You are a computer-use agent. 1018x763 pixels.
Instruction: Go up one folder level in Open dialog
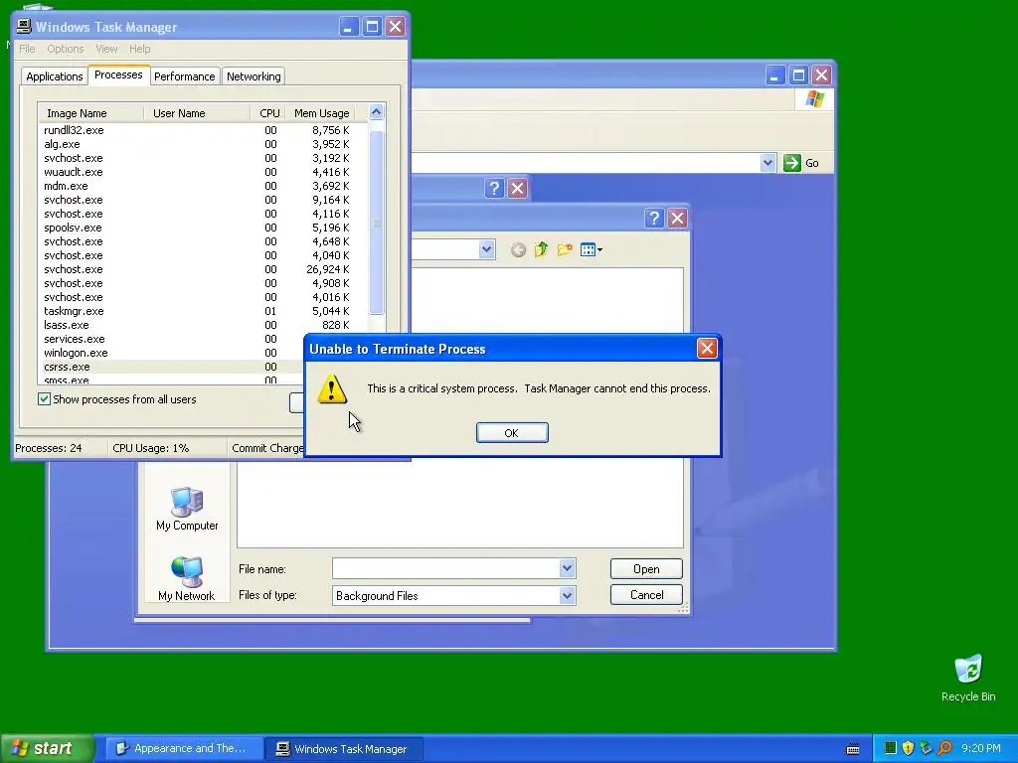541,249
